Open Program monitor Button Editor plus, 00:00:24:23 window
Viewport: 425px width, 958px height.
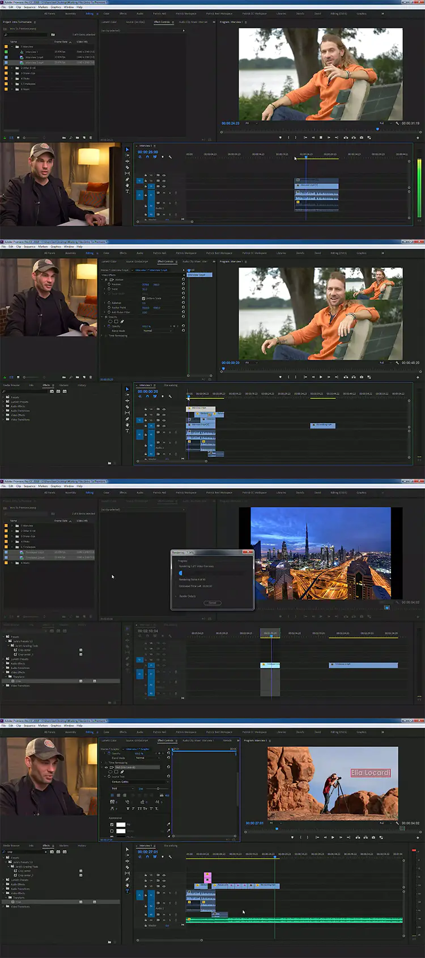(x=418, y=137)
